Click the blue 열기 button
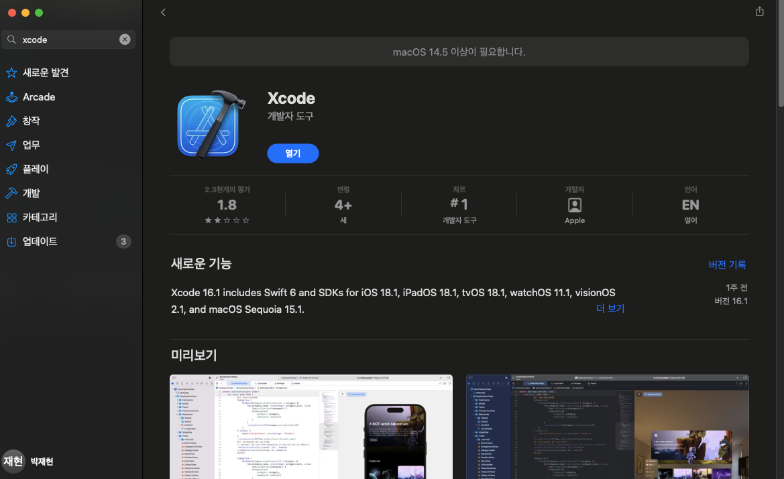Screen dimensions: 784x479 tap(293, 153)
